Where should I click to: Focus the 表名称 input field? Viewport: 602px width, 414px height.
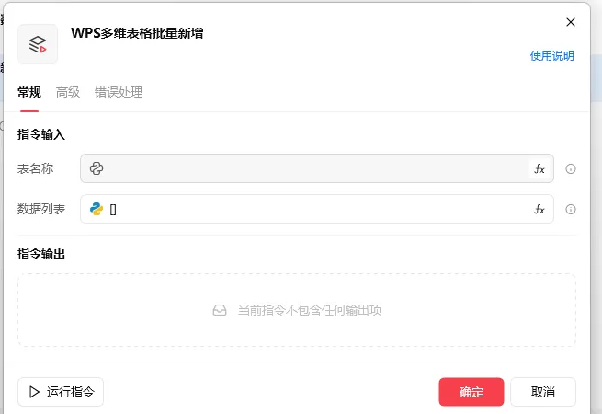(x=312, y=168)
